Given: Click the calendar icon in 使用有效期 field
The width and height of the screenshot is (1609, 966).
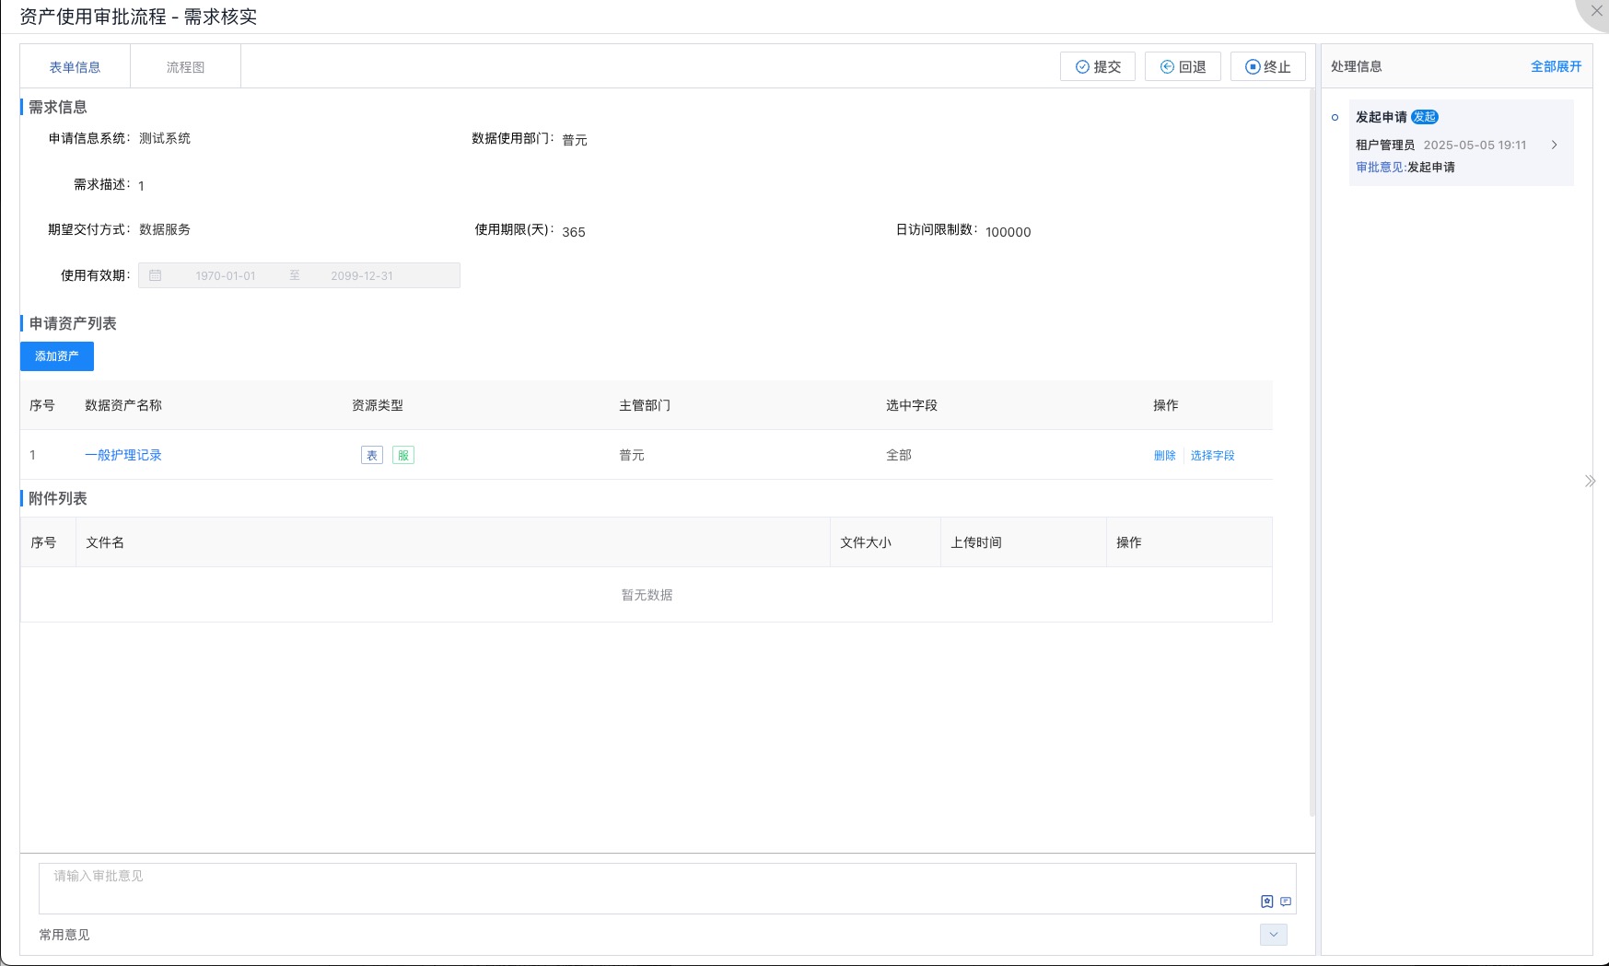Looking at the screenshot, I should (x=156, y=275).
